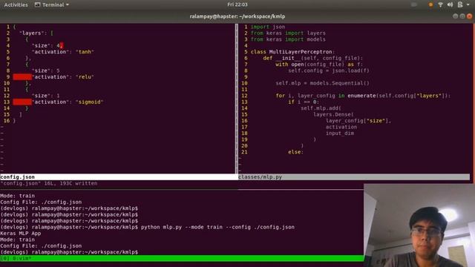
Task: Click the "size": 5 line
Action: 45,70
